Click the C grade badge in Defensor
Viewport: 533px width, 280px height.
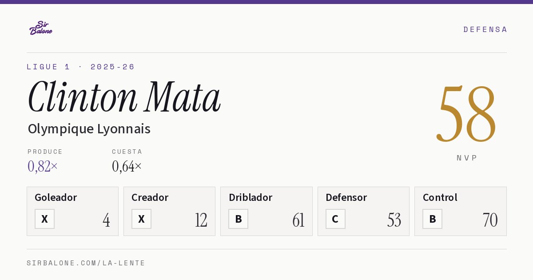pos(335,219)
